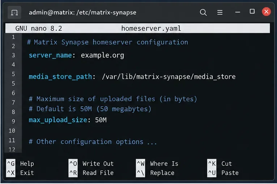Screen dimensions: 277x184
Task: Click the ^U Paste shortcut key
Action: (x=212, y=173)
